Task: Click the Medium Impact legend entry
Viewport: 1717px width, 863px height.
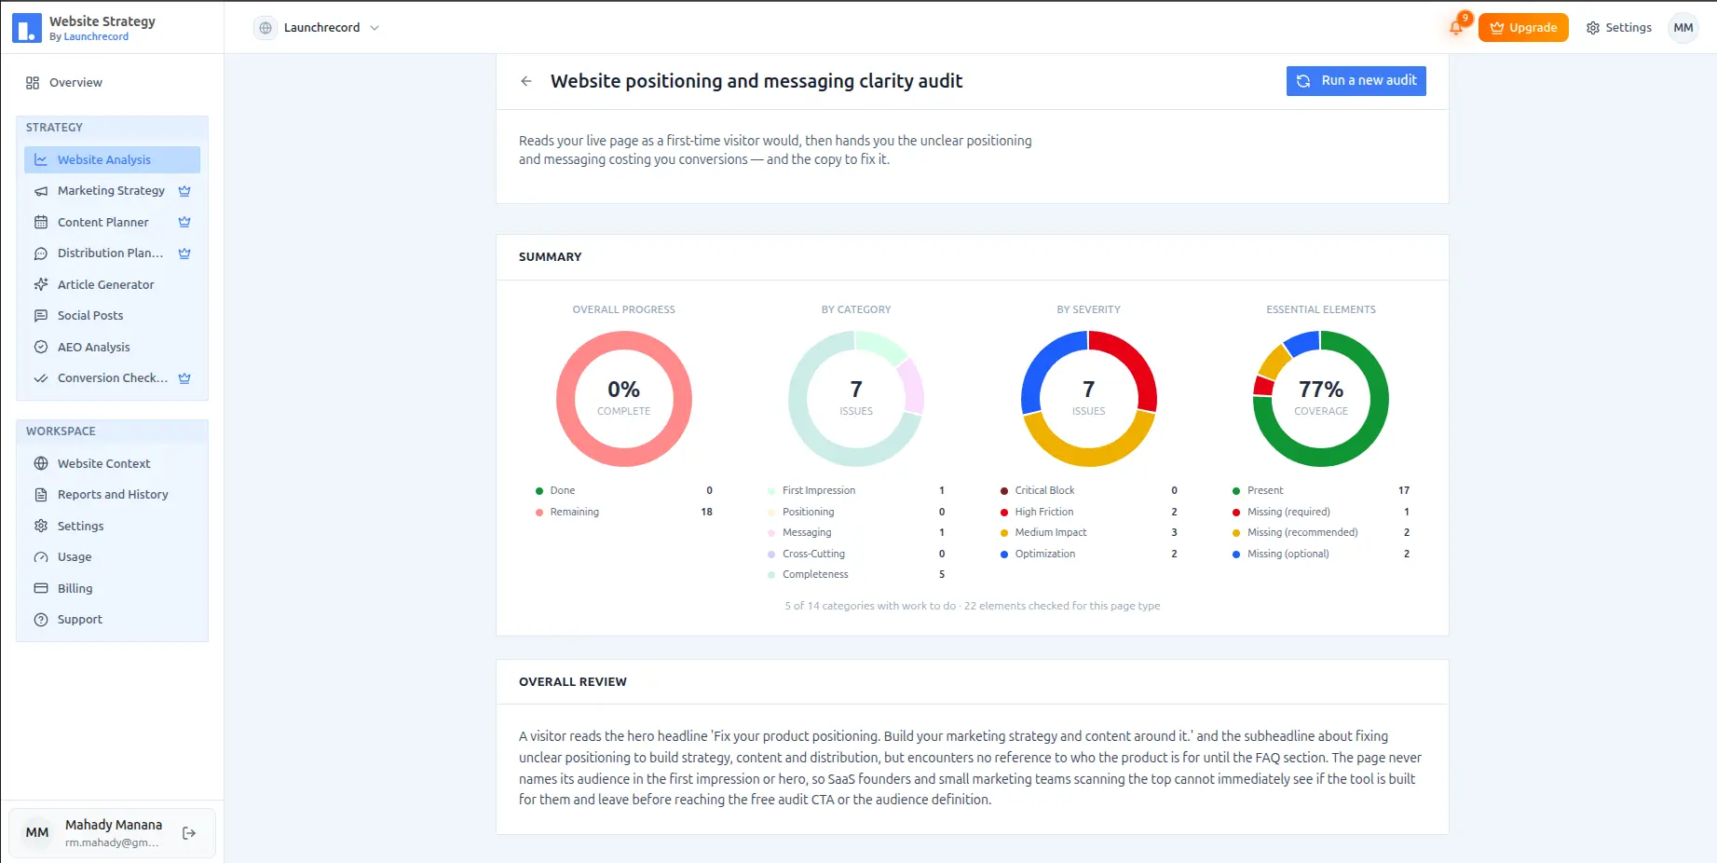Action: 1088,532
